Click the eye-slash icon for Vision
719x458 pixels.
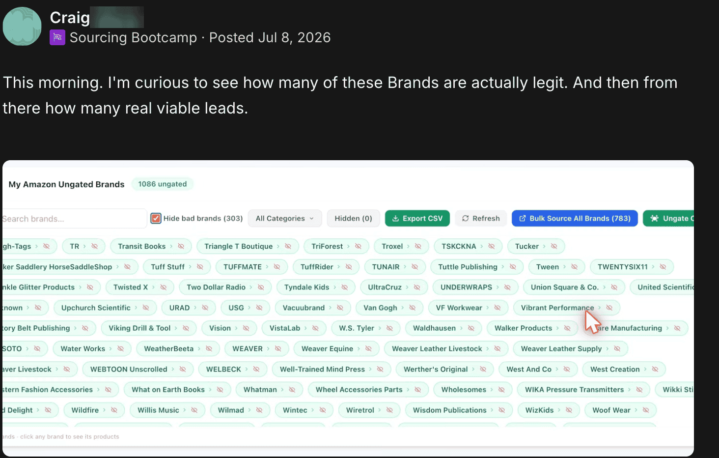[x=246, y=328]
